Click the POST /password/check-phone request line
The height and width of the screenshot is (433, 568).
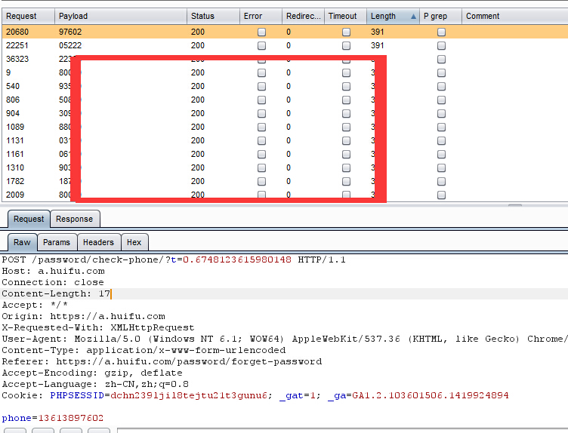tap(174, 259)
